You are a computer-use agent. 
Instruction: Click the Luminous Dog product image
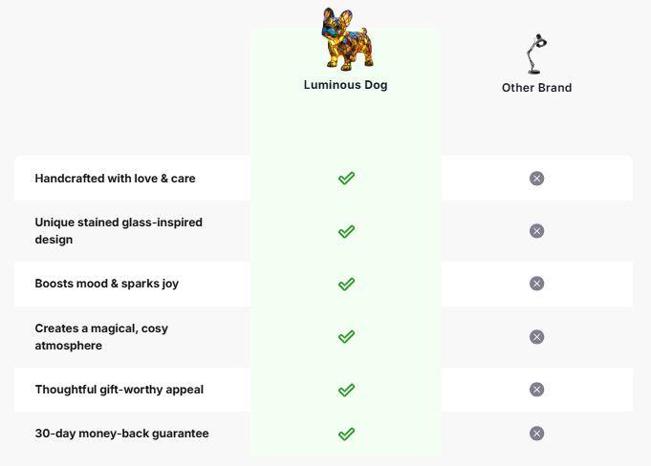click(x=346, y=38)
